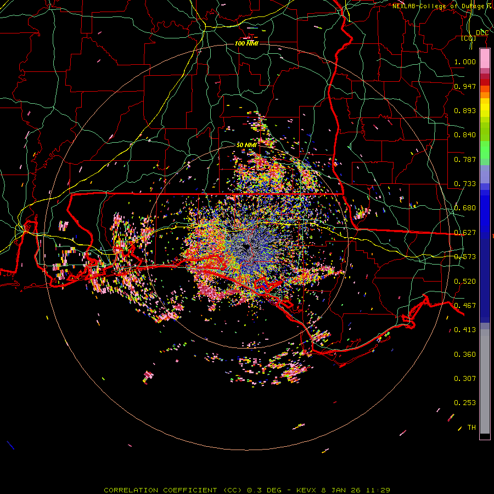Click the "[CC]" legend header

pyautogui.click(x=468, y=38)
